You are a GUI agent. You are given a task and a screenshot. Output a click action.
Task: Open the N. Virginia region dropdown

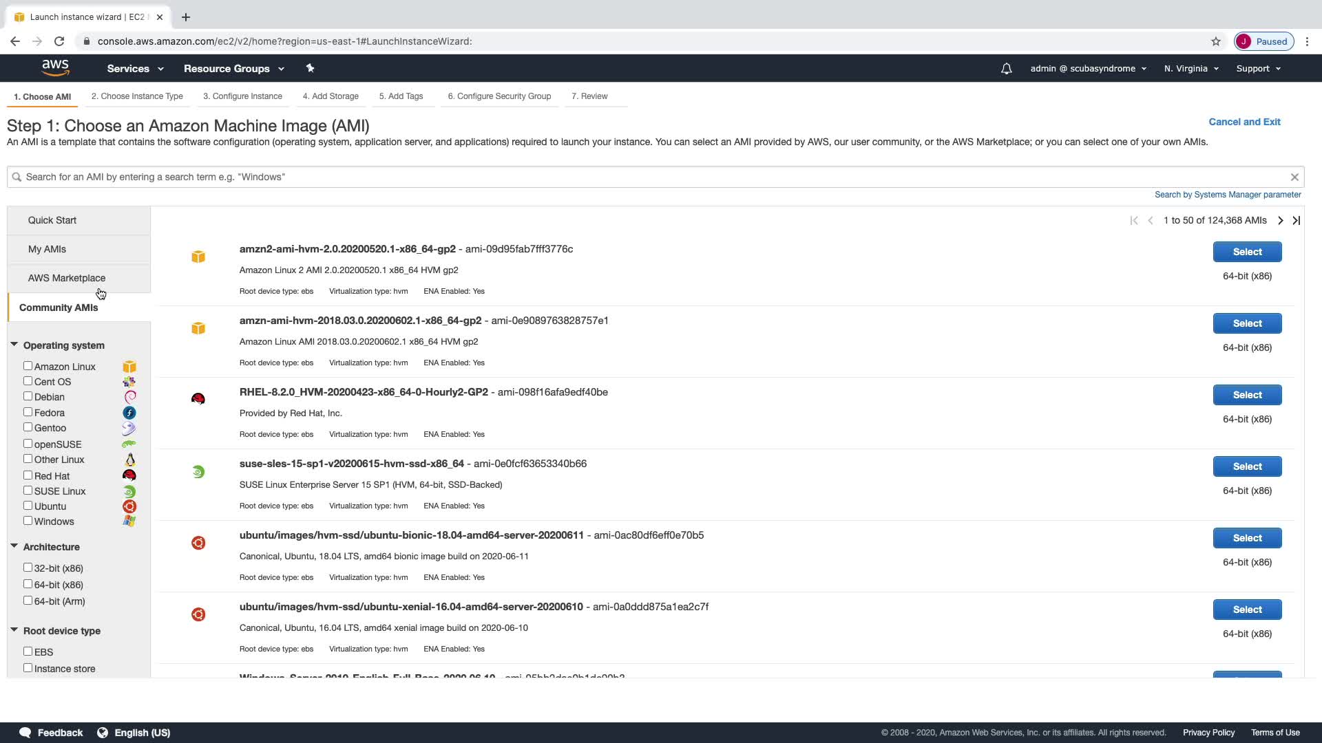(1191, 69)
